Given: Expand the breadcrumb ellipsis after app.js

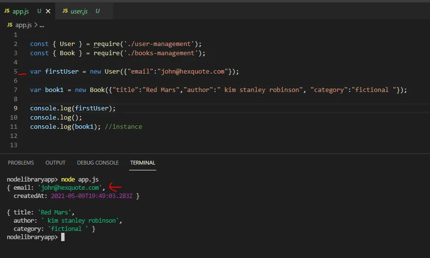Looking at the screenshot, I should point(41,25).
